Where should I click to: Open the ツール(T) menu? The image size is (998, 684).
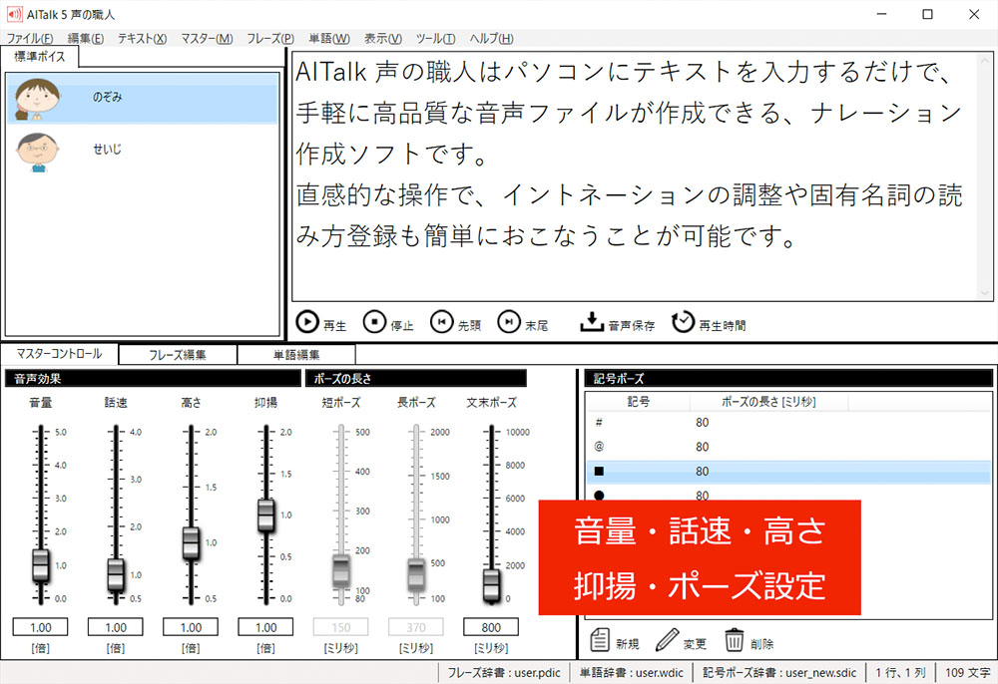click(x=435, y=39)
